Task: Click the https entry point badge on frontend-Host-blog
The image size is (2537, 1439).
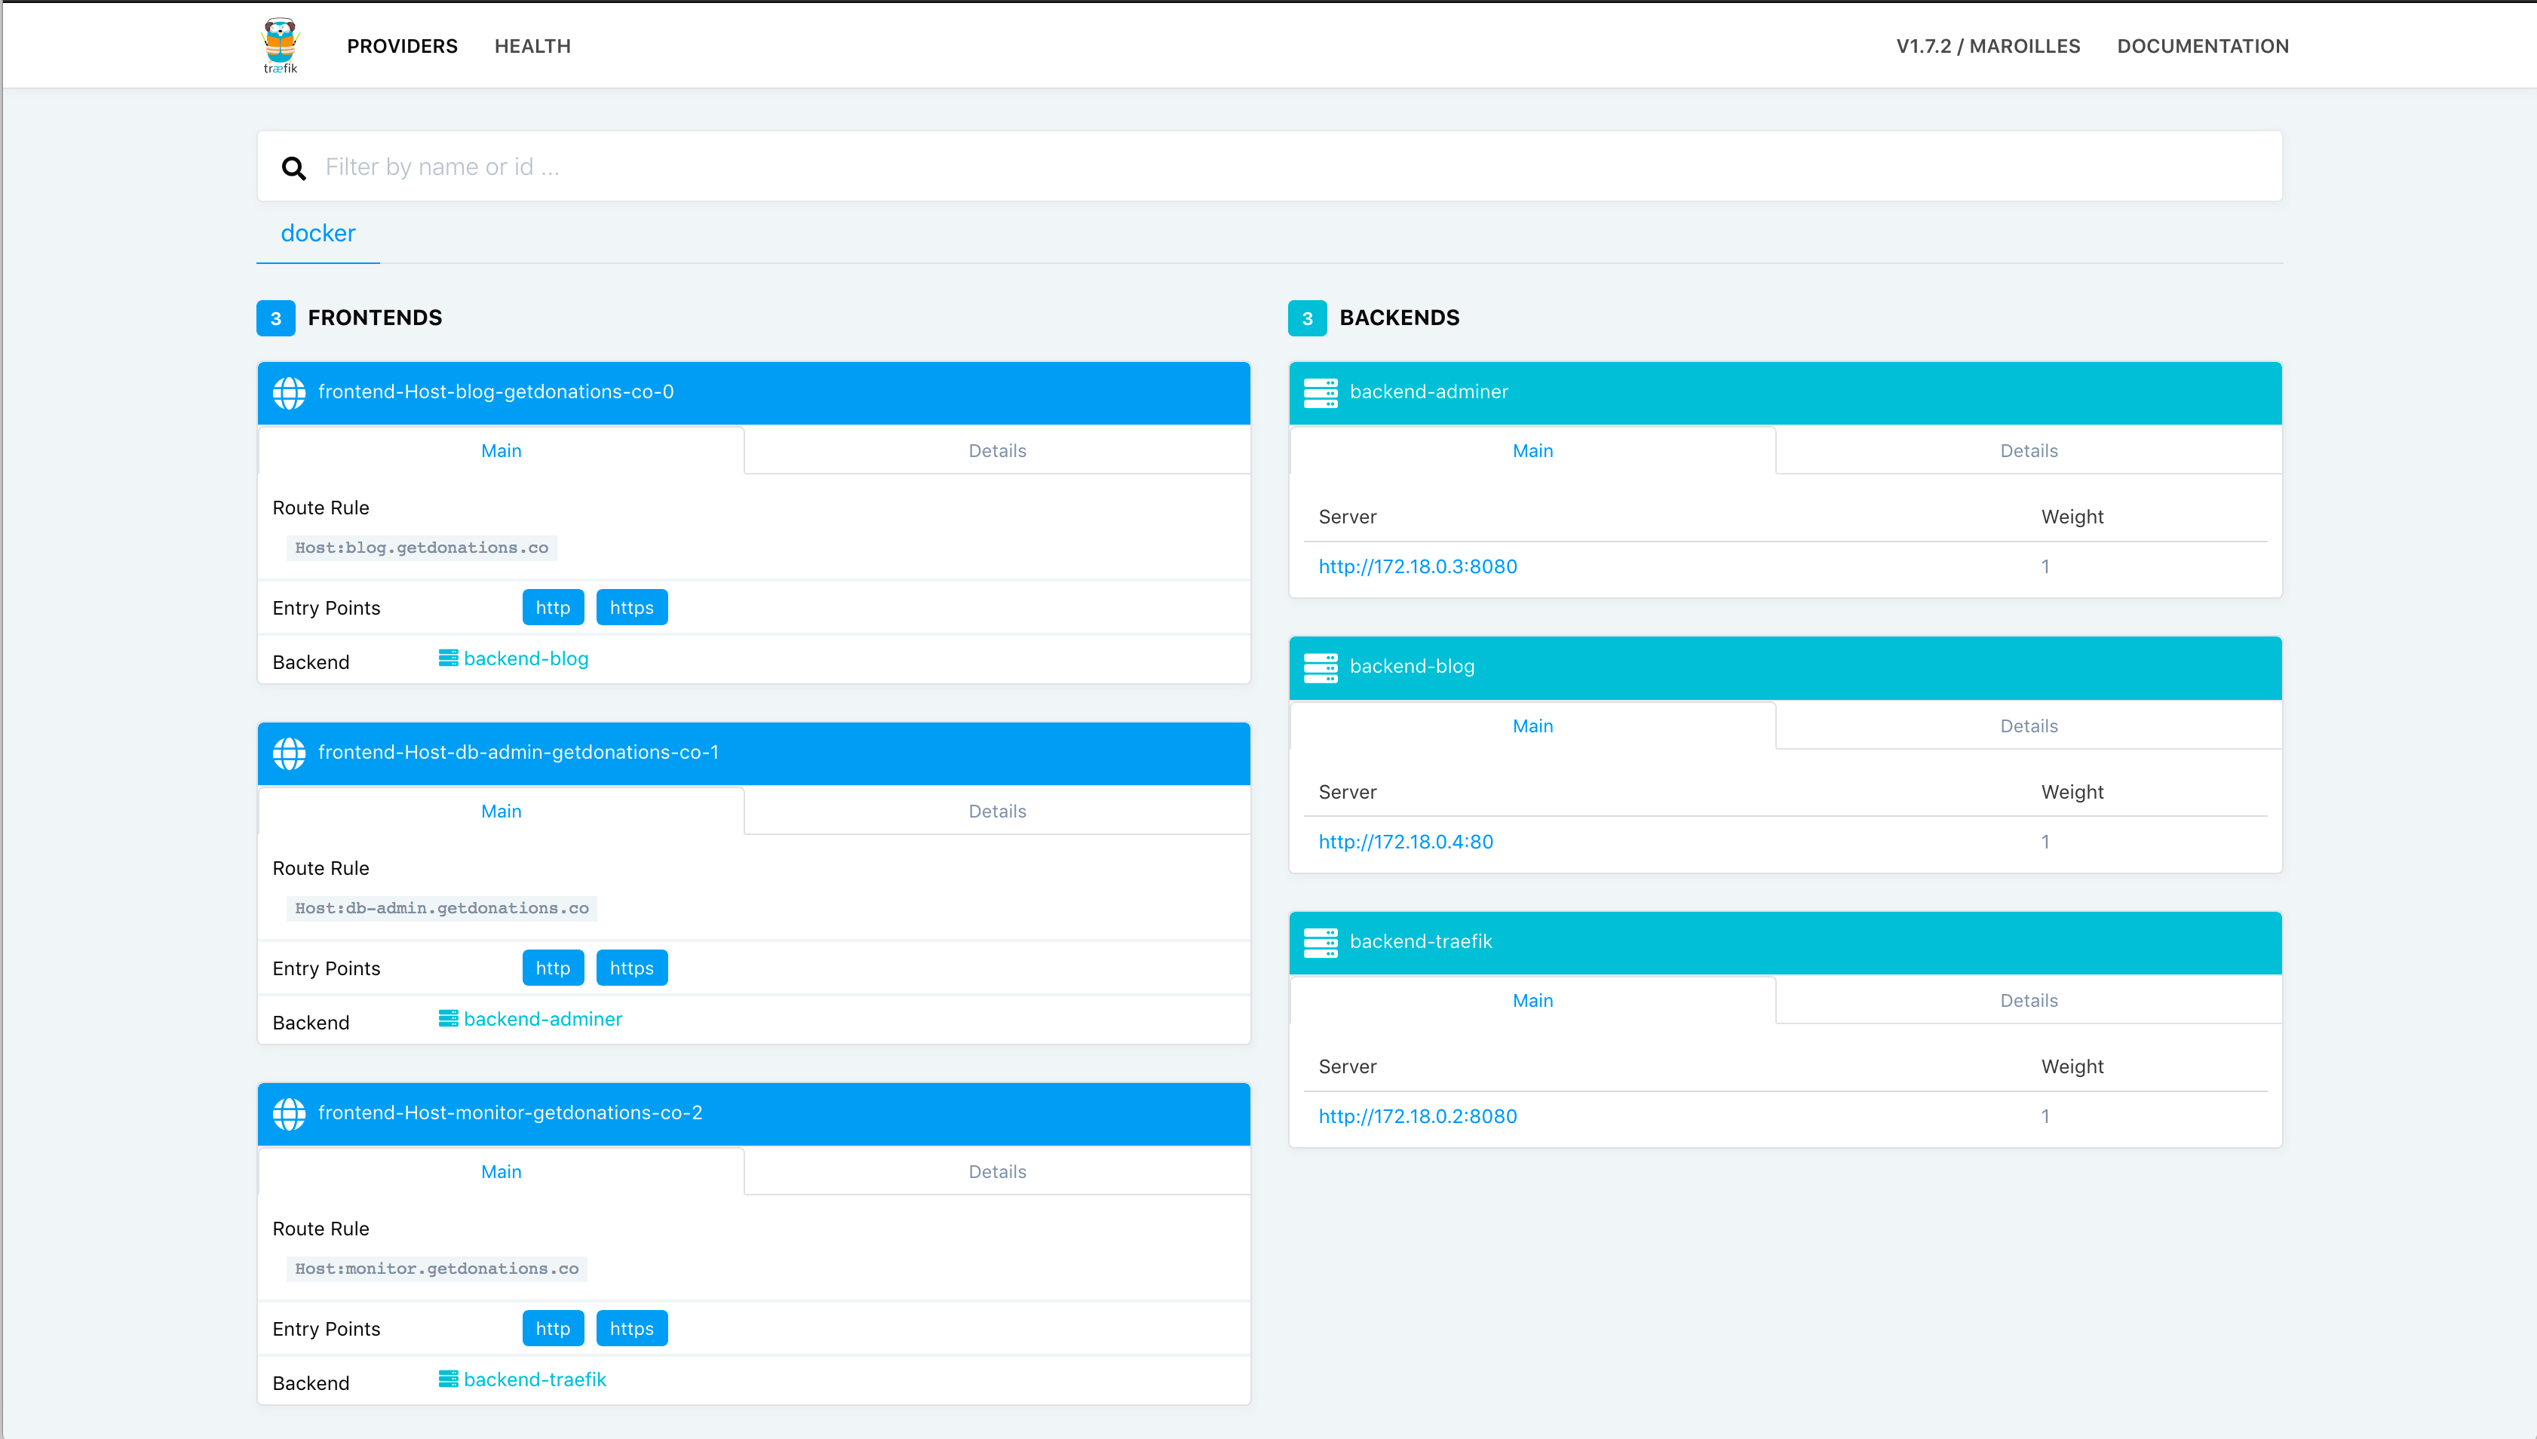Action: (x=630, y=608)
